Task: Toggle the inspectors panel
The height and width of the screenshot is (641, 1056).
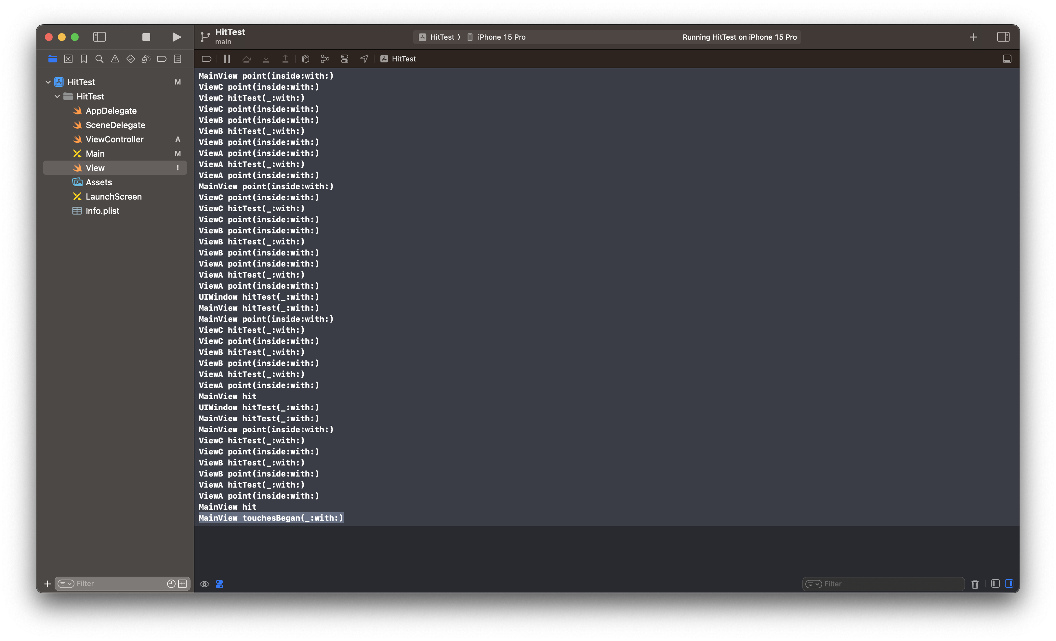Action: coord(1003,37)
